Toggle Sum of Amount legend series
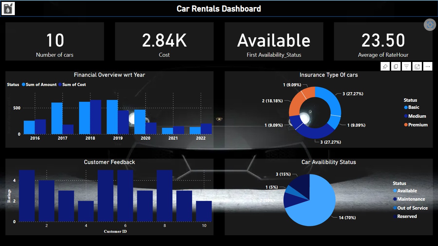Image resolution: width=438 pixels, height=246 pixels. click(x=41, y=84)
